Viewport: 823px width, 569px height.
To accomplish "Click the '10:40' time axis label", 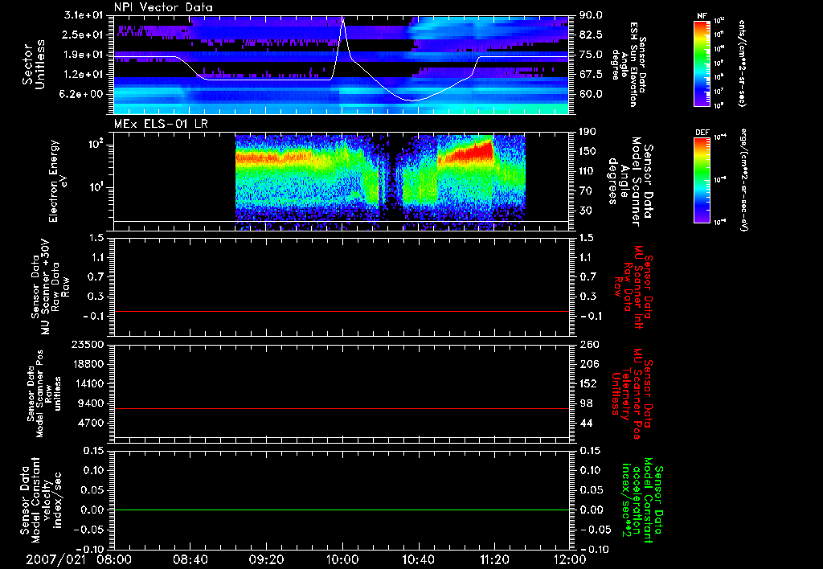I will pos(418,559).
